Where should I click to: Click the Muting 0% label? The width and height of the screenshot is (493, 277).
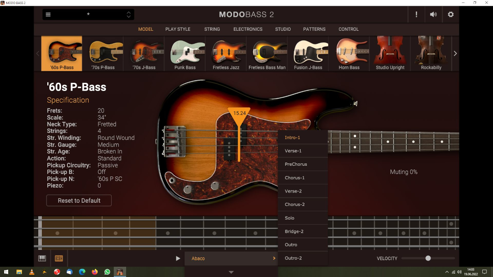point(403,172)
